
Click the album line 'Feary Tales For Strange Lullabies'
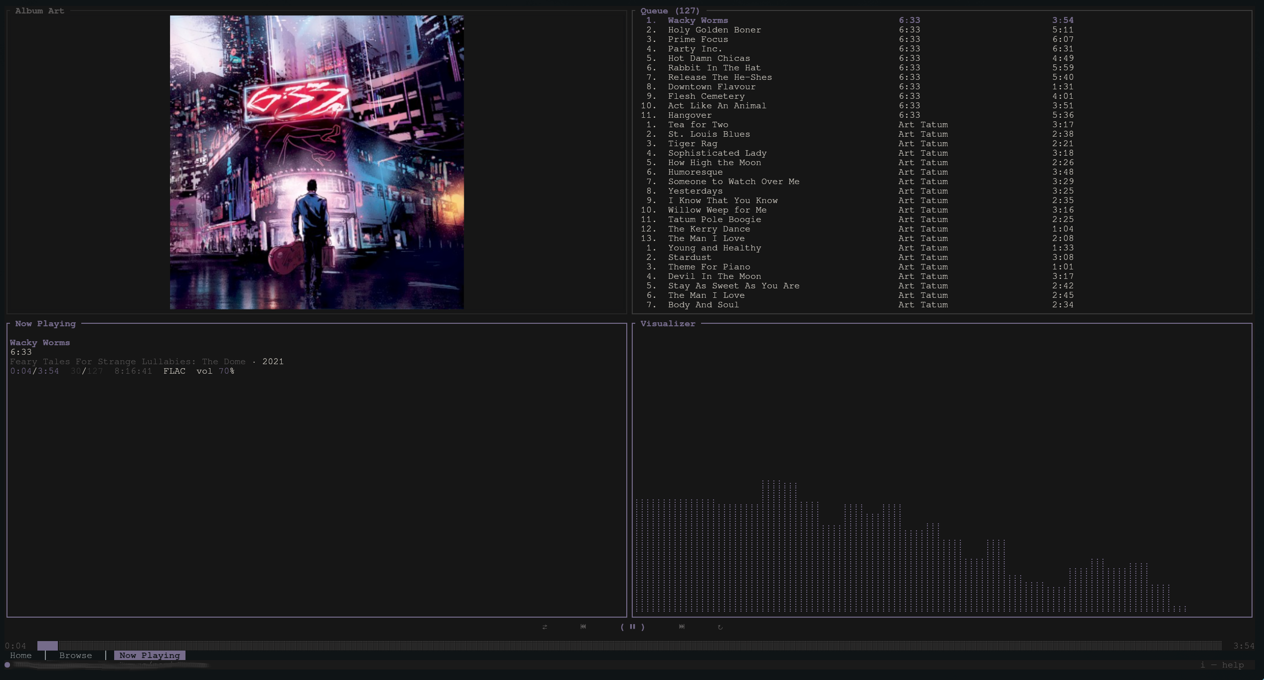tap(128, 362)
